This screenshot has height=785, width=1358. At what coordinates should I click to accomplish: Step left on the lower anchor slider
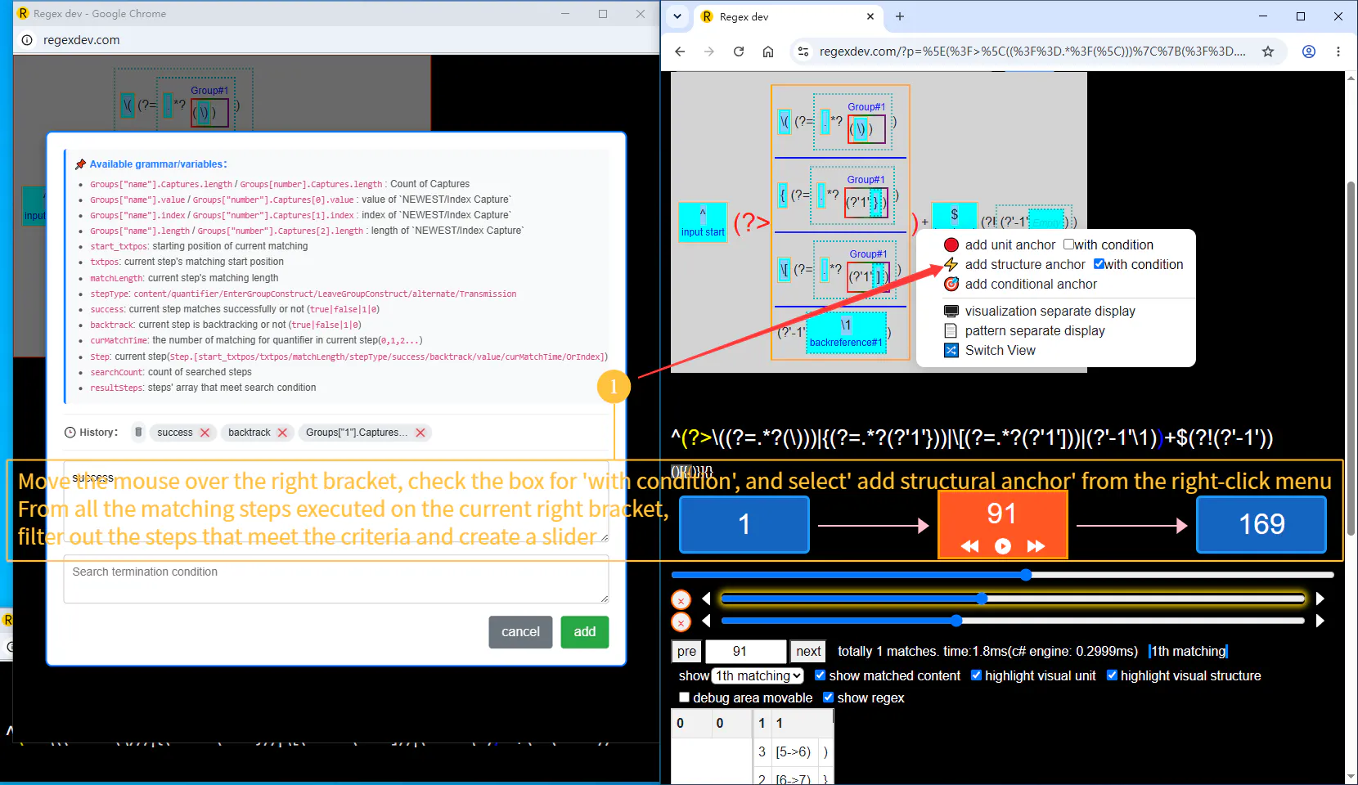pos(706,621)
